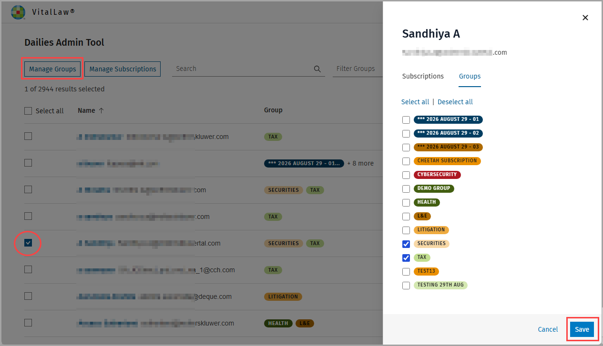Tick the Select all checkbox in the table
Viewport: 603px width, 346px height.
click(x=28, y=111)
